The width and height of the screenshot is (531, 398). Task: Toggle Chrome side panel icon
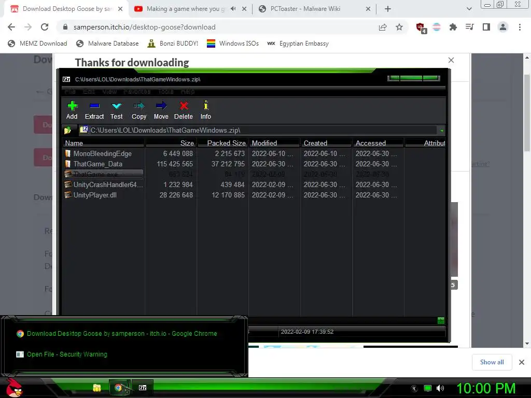pyautogui.click(x=486, y=27)
